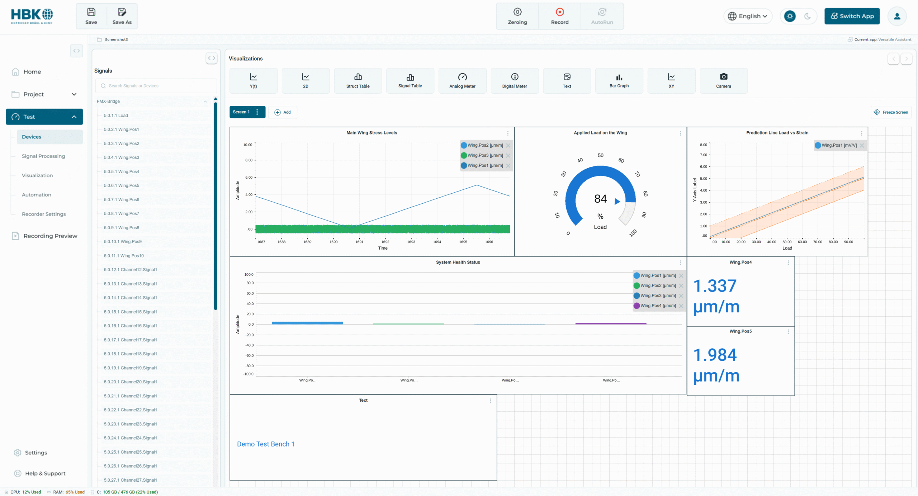The image size is (918, 496).
Task: Toggle Freeze Screen
Action: pos(891,112)
